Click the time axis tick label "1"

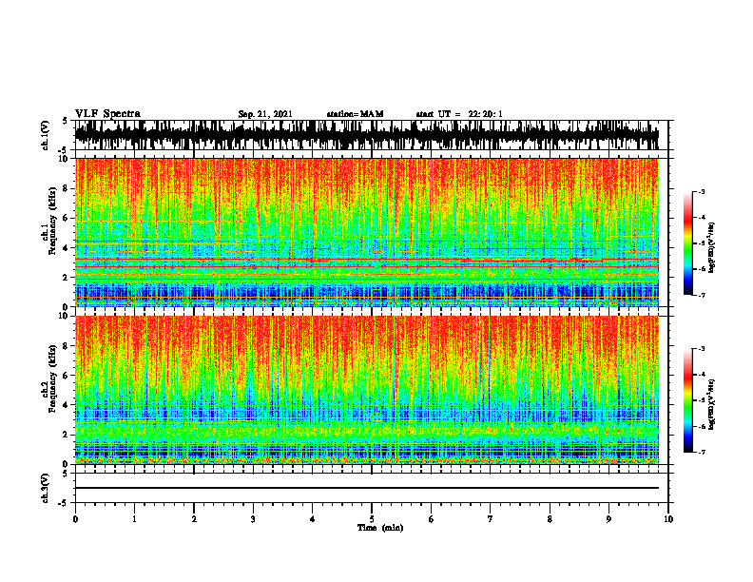point(134,519)
